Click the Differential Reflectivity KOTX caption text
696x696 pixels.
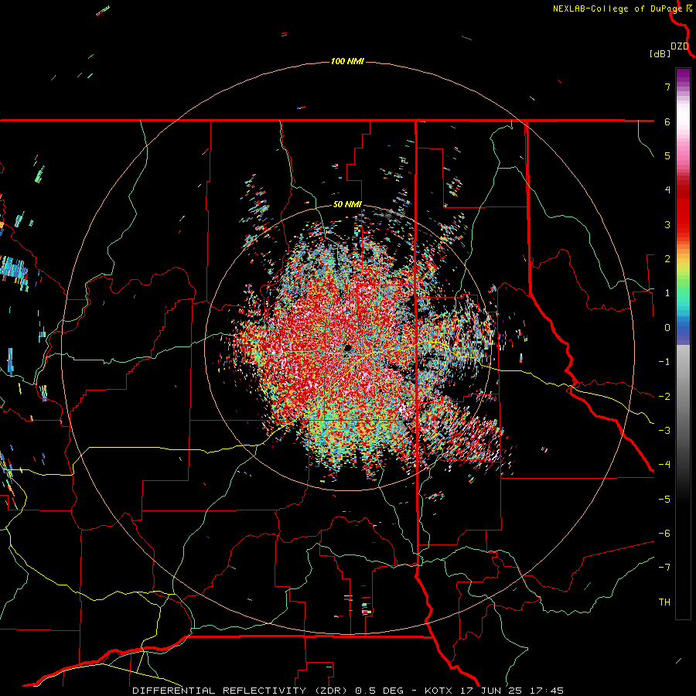[348, 691]
